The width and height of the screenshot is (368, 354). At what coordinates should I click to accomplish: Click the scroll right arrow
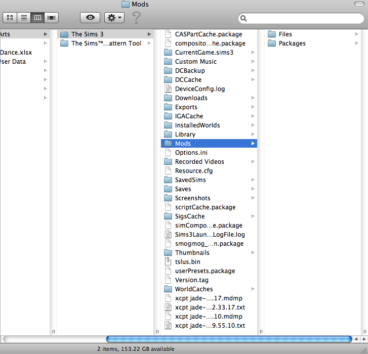(x=364, y=339)
